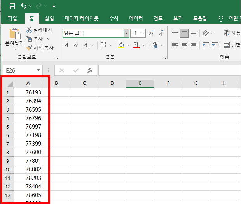Viewport: 241px width, 204px height.
Task: Open the 데이터 tab
Action: point(136,18)
